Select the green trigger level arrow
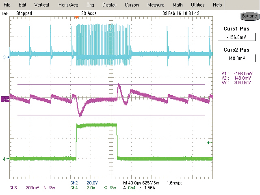260x195 pixels. pyautogui.click(x=210, y=143)
